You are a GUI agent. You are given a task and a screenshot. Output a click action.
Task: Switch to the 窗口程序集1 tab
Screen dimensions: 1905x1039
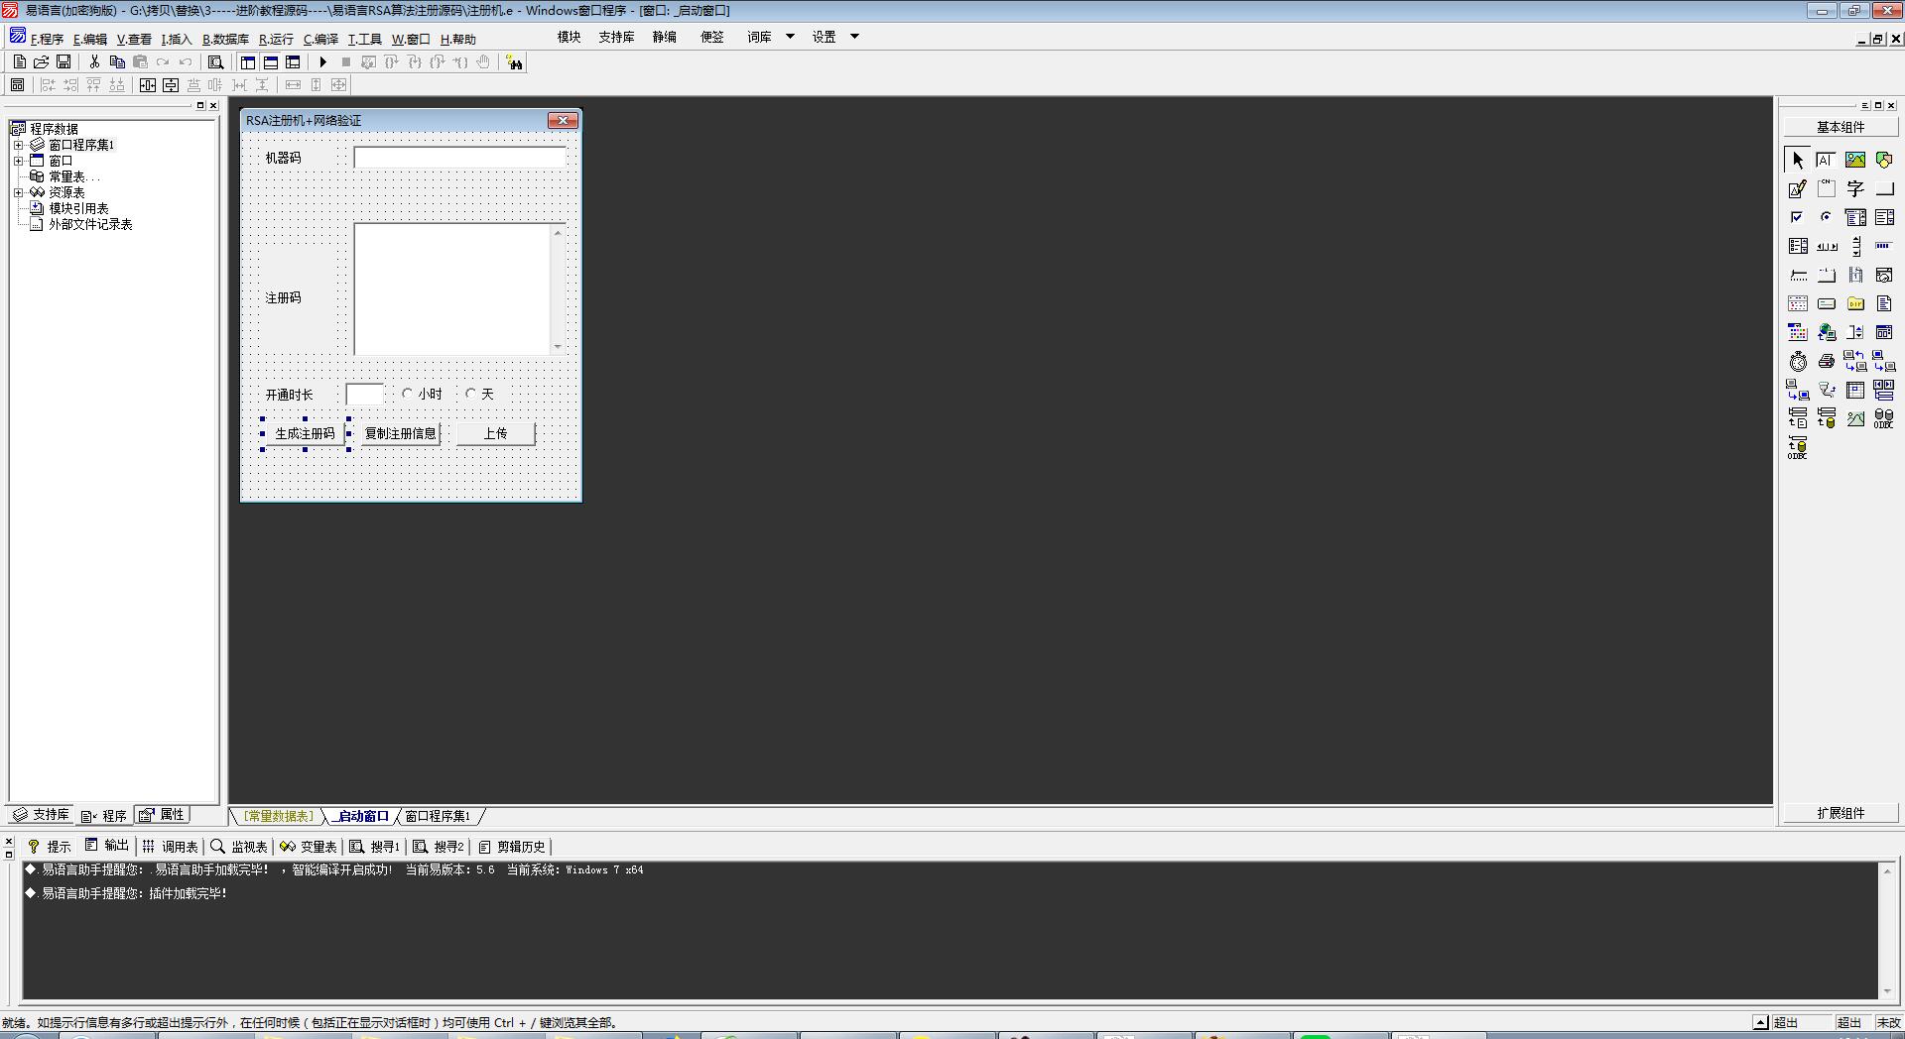pyautogui.click(x=438, y=817)
